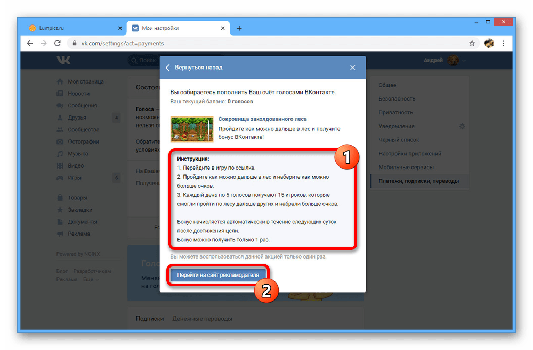Click the Реклама footer link

pos(67,279)
